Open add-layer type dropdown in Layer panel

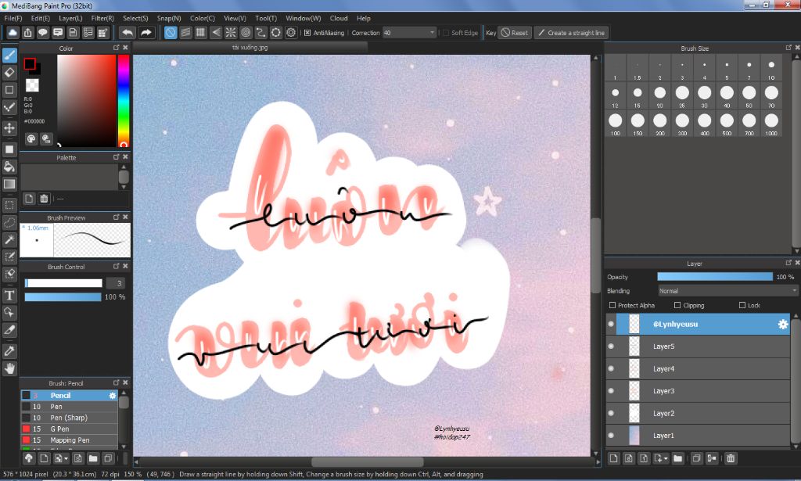(666, 458)
